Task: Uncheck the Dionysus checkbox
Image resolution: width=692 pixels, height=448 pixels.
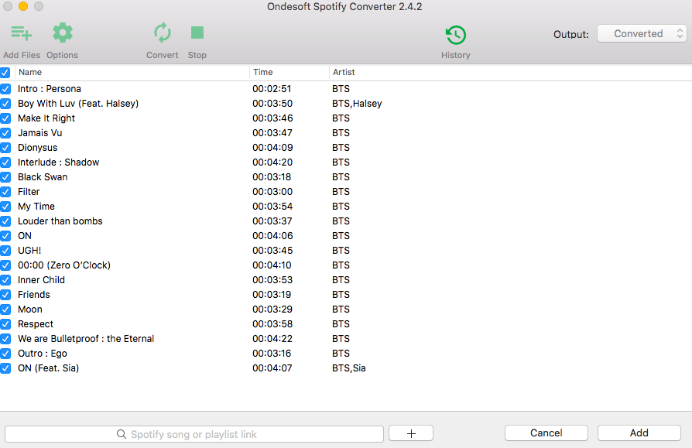Action: tap(5, 148)
